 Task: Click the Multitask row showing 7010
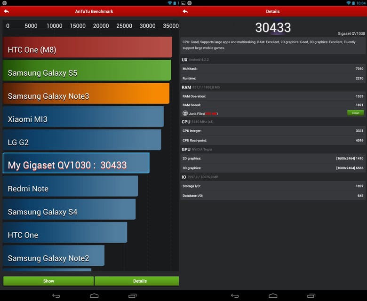point(273,69)
